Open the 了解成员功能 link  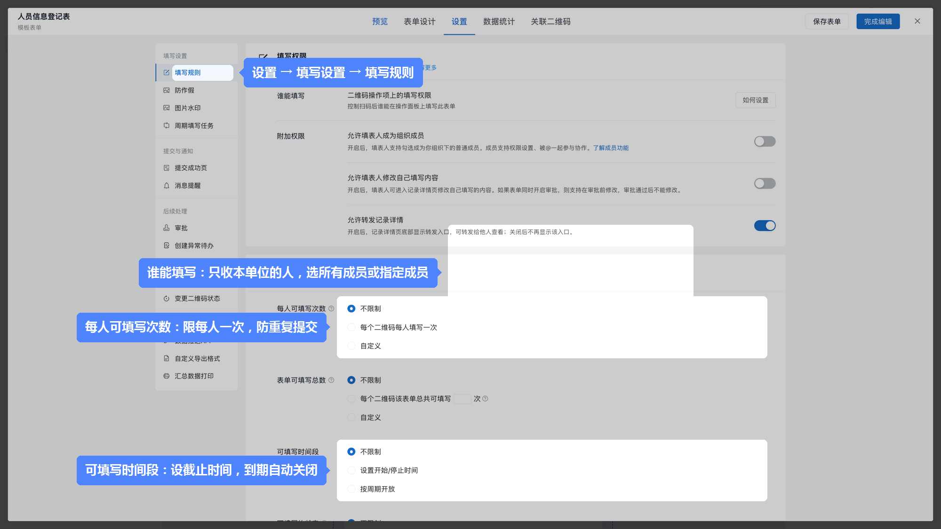click(611, 148)
